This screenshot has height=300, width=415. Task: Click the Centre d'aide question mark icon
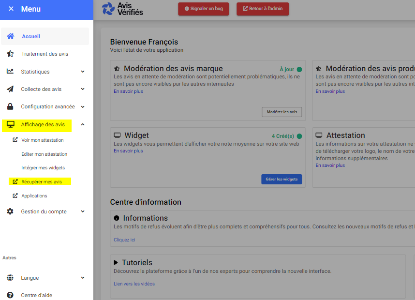(10, 295)
